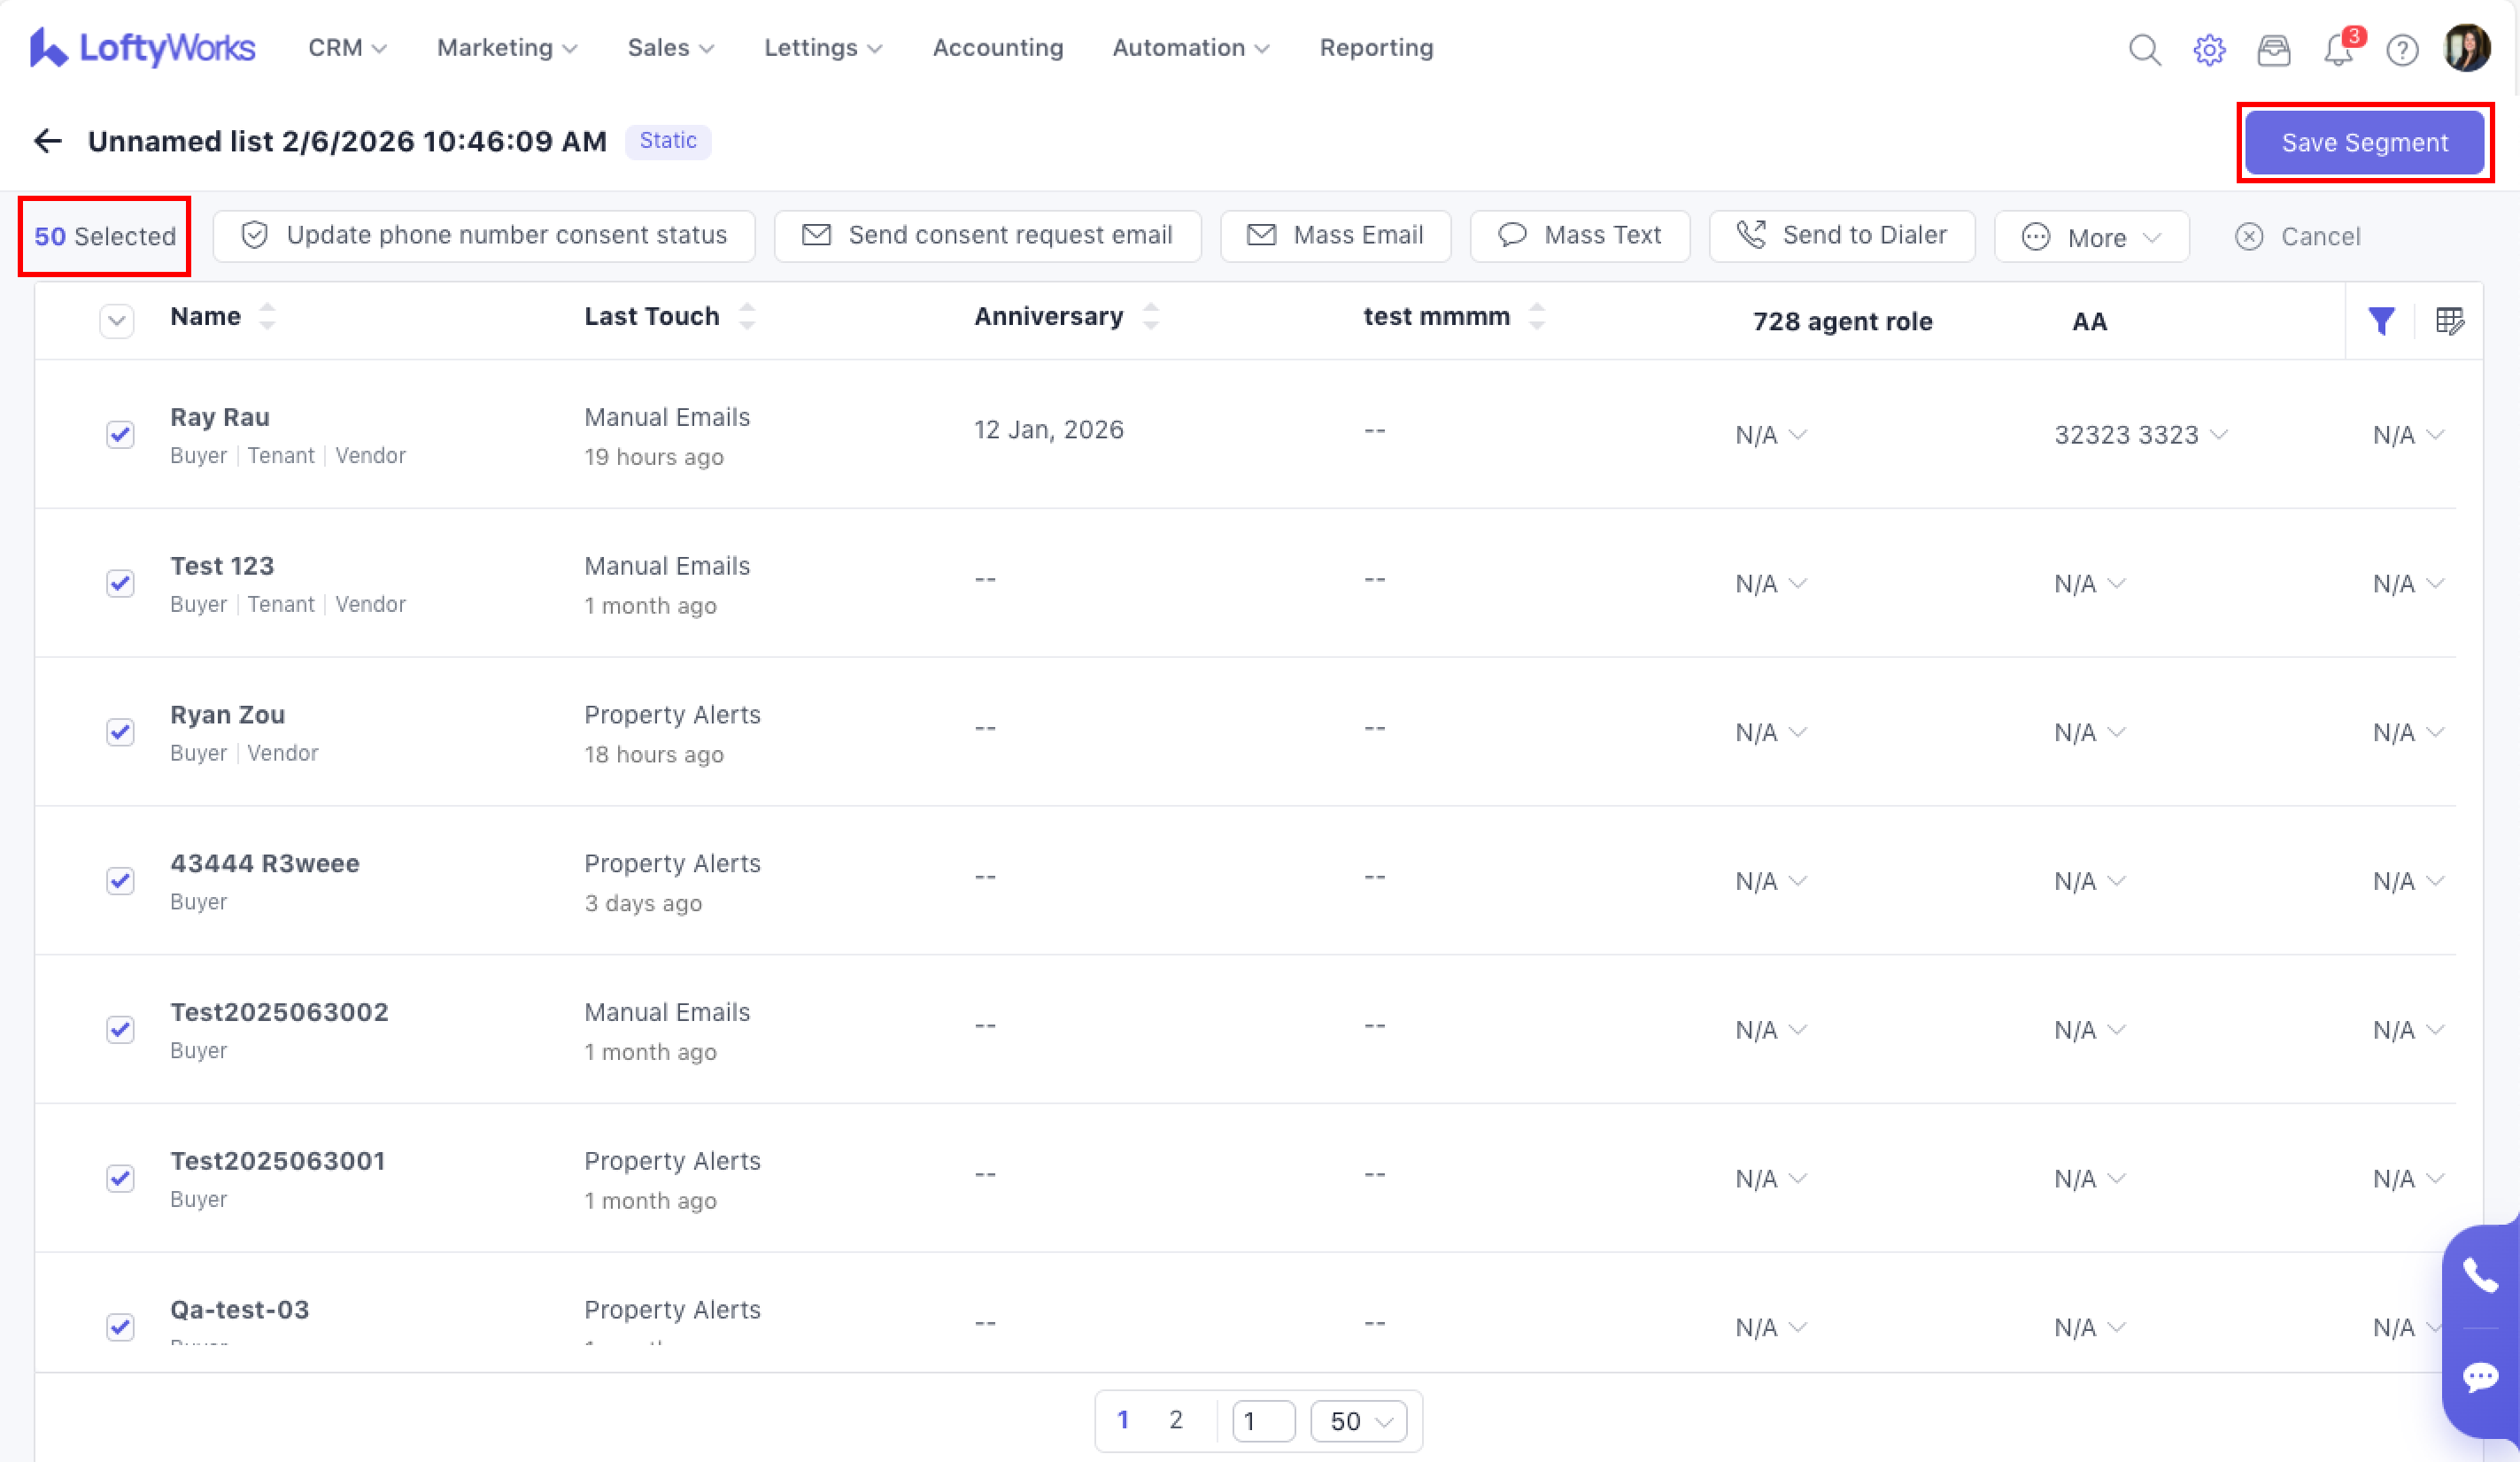Image resolution: width=2520 pixels, height=1462 pixels.
Task: Click the Save Segment button
Action: click(2364, 143)
